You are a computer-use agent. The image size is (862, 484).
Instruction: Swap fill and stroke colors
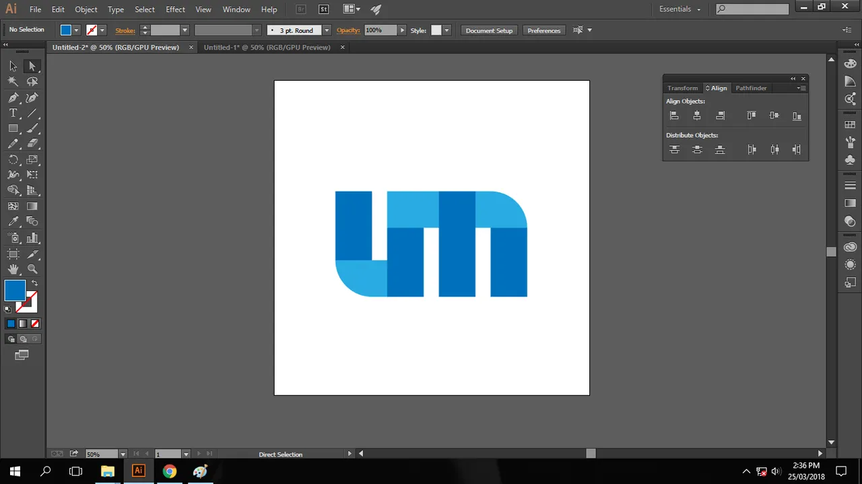[34, 283]
